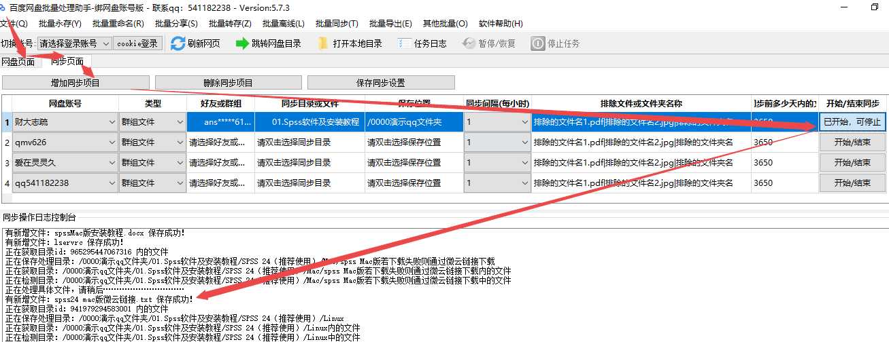The image size is (889, 342).
Task: Click the 删除同步项目 button
Action: pos(229,83)
